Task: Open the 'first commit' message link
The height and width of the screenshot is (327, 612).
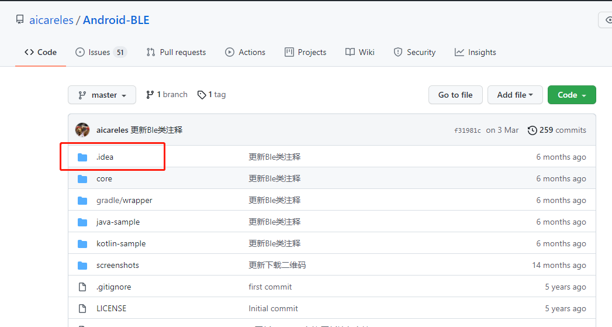Action: click(270, 287)
